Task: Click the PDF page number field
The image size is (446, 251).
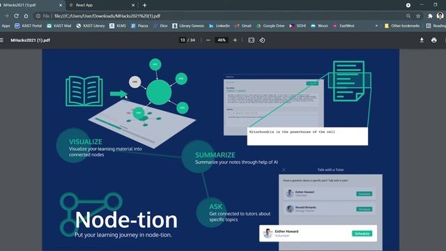Action: coord(183,40)
